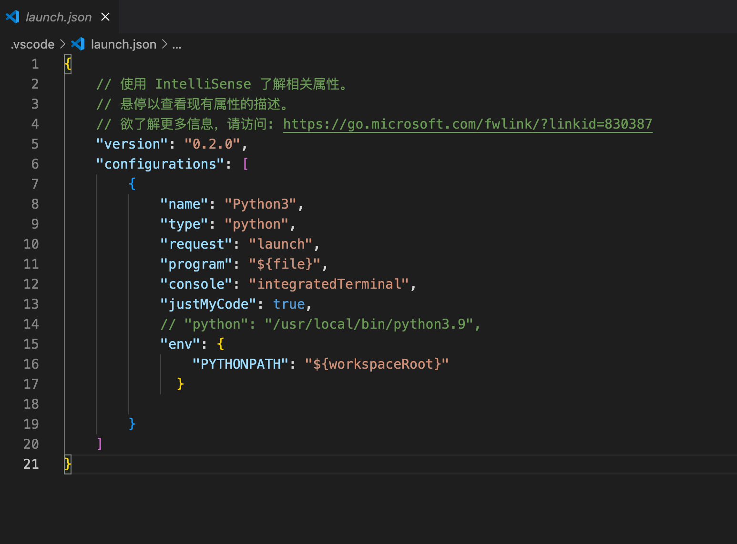Click the VS Code icon in the launch.json tab
This screenshot has width=737, height=544.
point(12,17)
